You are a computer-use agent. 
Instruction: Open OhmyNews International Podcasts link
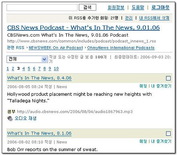[x=121, y=48]
